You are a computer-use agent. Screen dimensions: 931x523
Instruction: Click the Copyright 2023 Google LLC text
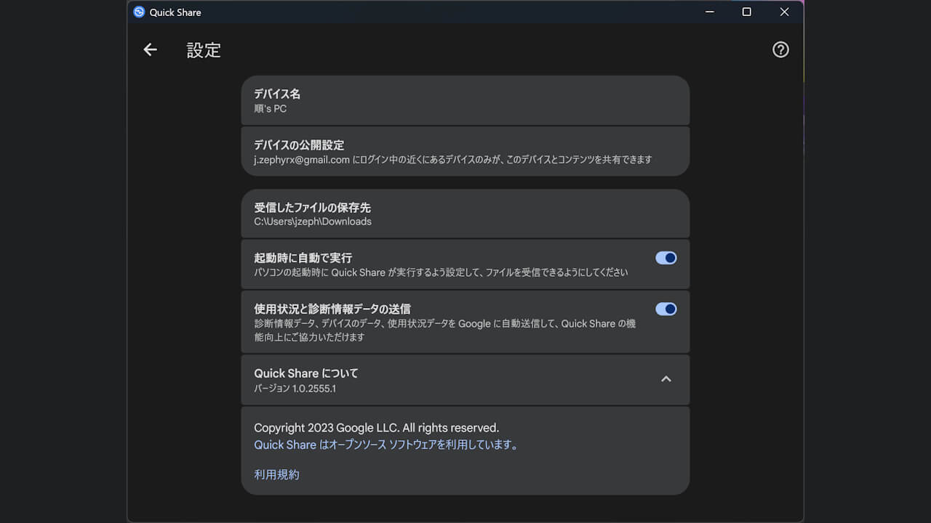377,428
